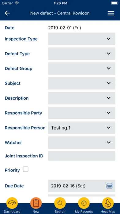The height and width of the screenshot is (214, 120).
Task: Tick the Priority checkbox
Action: pos(25,169)
